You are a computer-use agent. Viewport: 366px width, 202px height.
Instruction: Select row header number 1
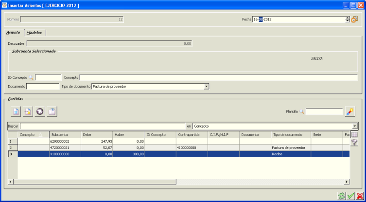(13, 141)
